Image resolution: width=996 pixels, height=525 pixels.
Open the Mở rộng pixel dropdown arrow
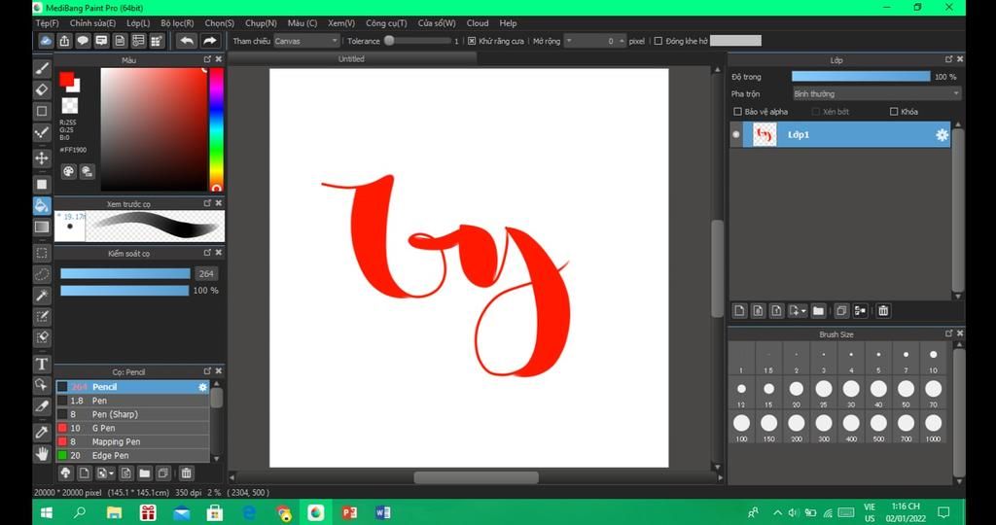pos(568,41)
